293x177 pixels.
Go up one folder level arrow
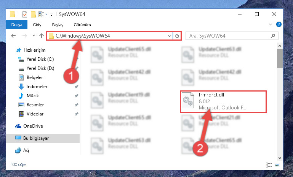(x=42, y=36)
